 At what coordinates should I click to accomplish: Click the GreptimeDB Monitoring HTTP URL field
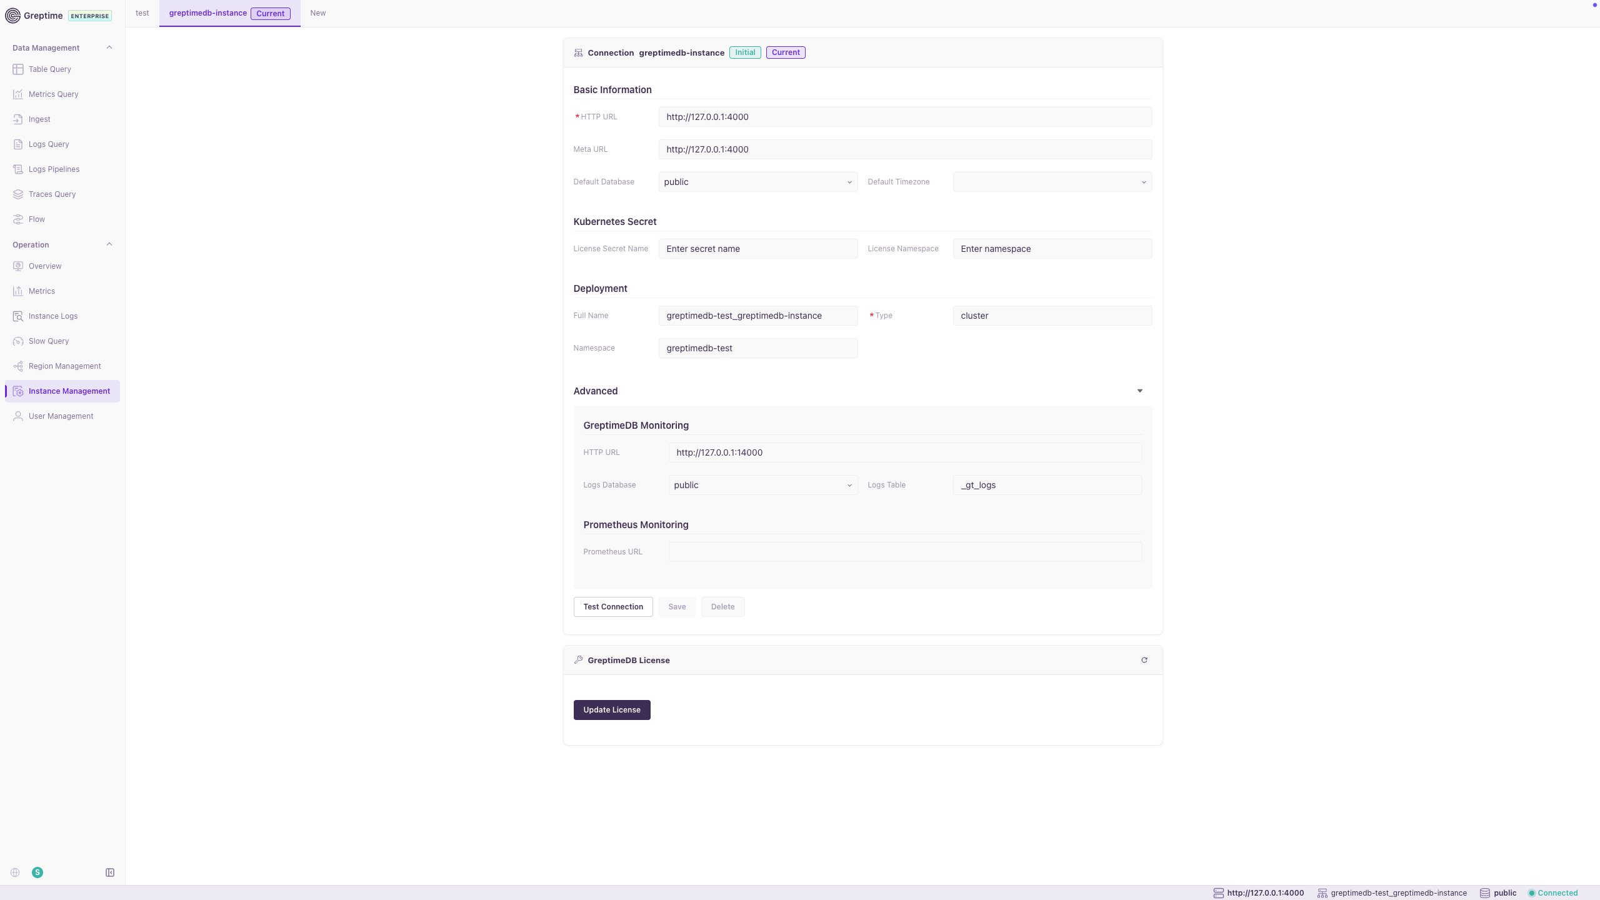click(905, 452)
